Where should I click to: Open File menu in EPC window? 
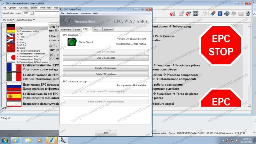tap(4, 7)
